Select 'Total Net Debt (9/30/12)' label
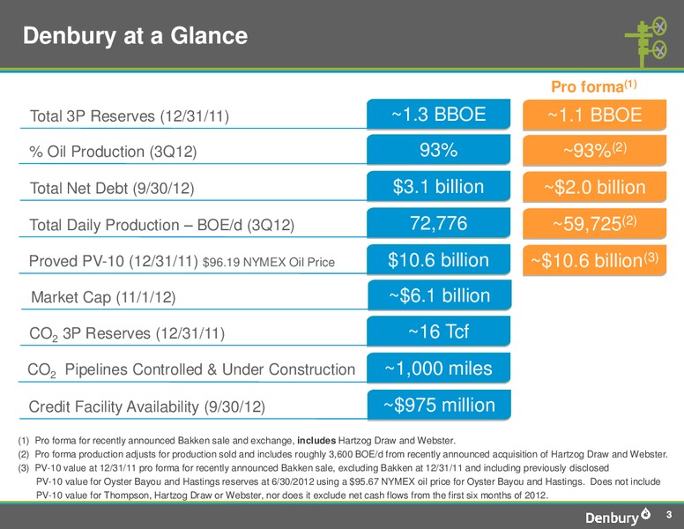 tap(112, 189)
